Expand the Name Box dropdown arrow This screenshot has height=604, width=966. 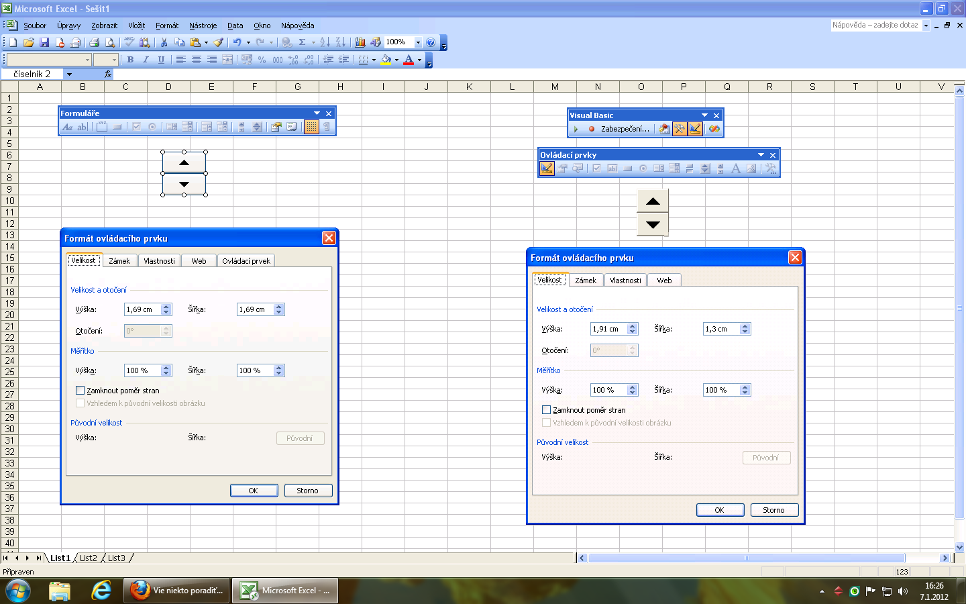tap(68, 74)
